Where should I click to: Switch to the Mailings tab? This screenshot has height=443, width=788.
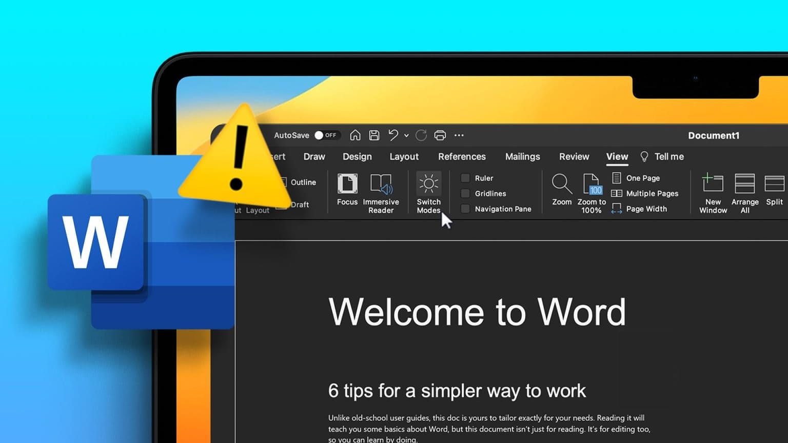pyautogui.click(x=522, y=156)
